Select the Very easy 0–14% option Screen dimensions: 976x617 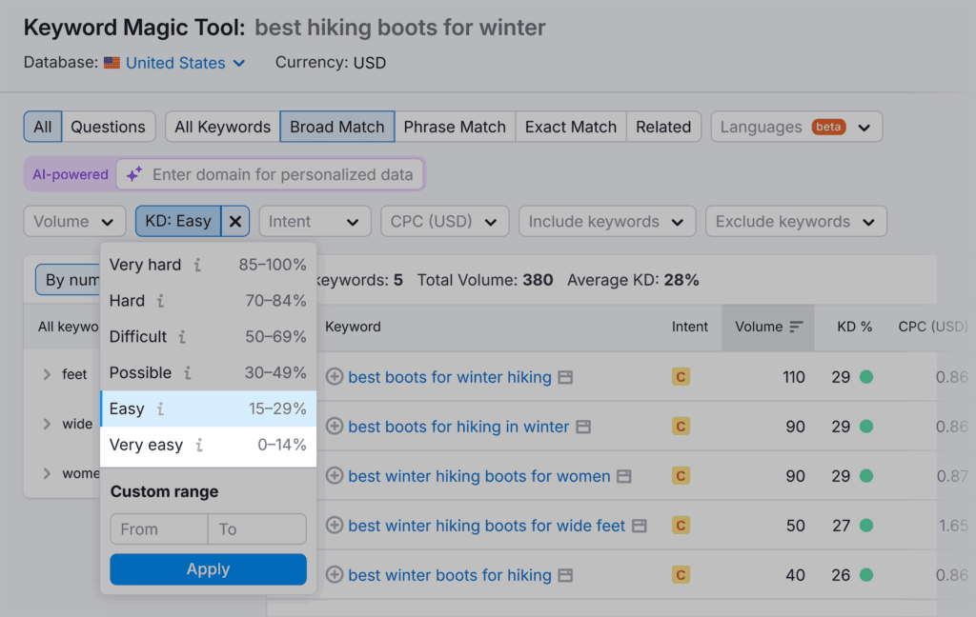(208, 446)
